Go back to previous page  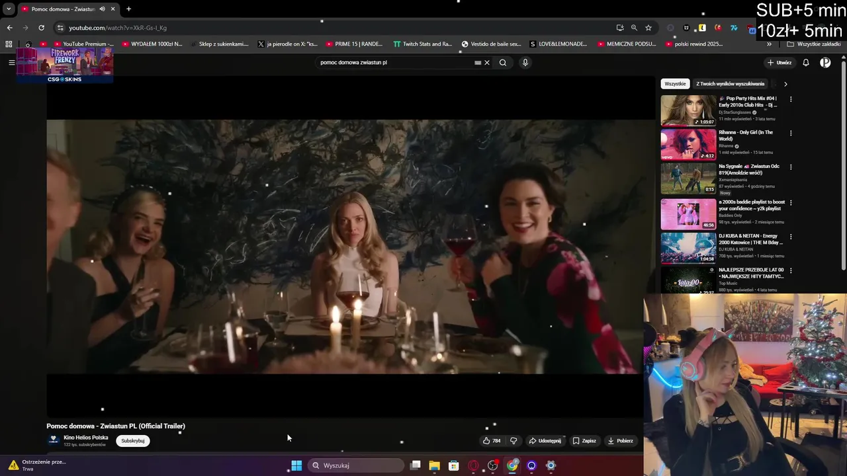9,28
